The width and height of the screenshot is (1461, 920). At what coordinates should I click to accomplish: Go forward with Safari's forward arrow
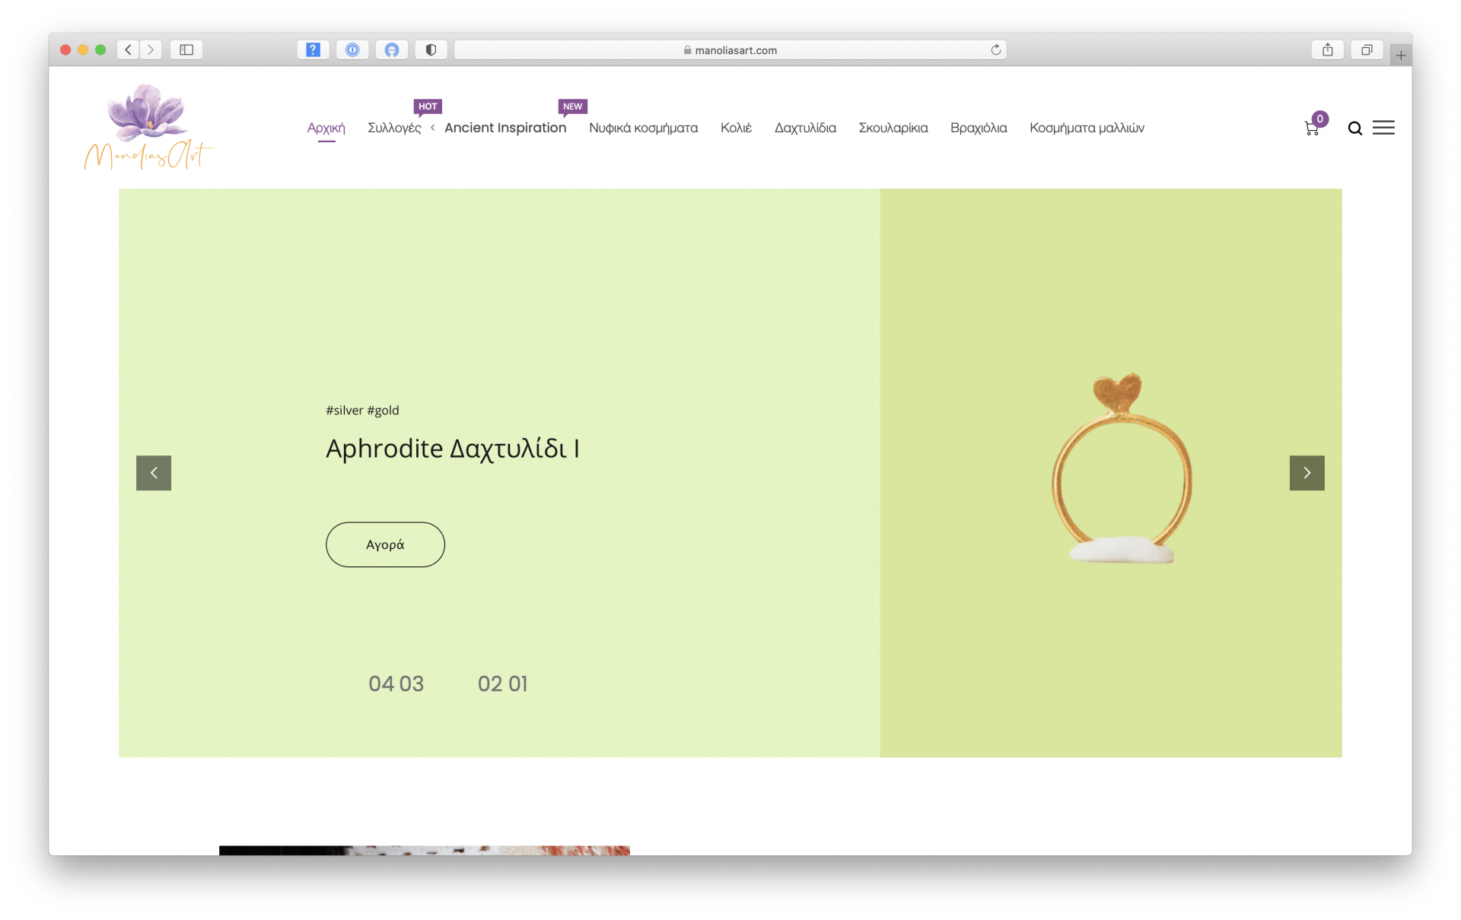(151, 50)
